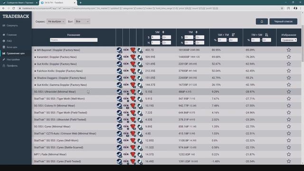Open FAQ in sidebar
304x171 pixels.
coord(8,41)
